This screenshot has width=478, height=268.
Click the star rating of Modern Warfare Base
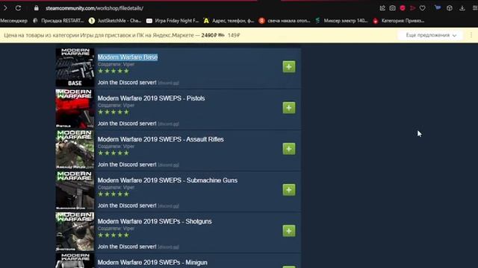tap(114, 71)
